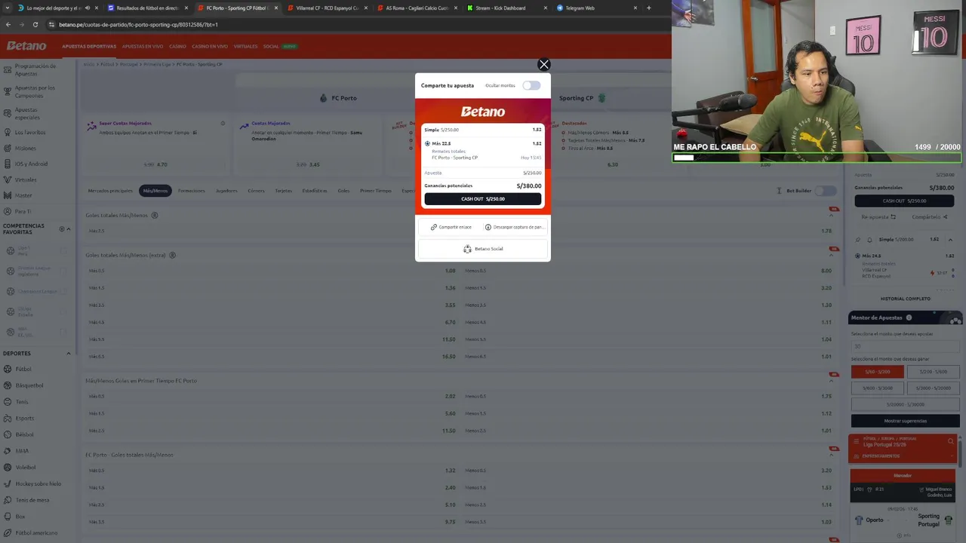Image resolution: width=966 pixels, height=543 pixels.
Task: Select Fútbol sport in sidebar
Action: [x=23, y=369]
